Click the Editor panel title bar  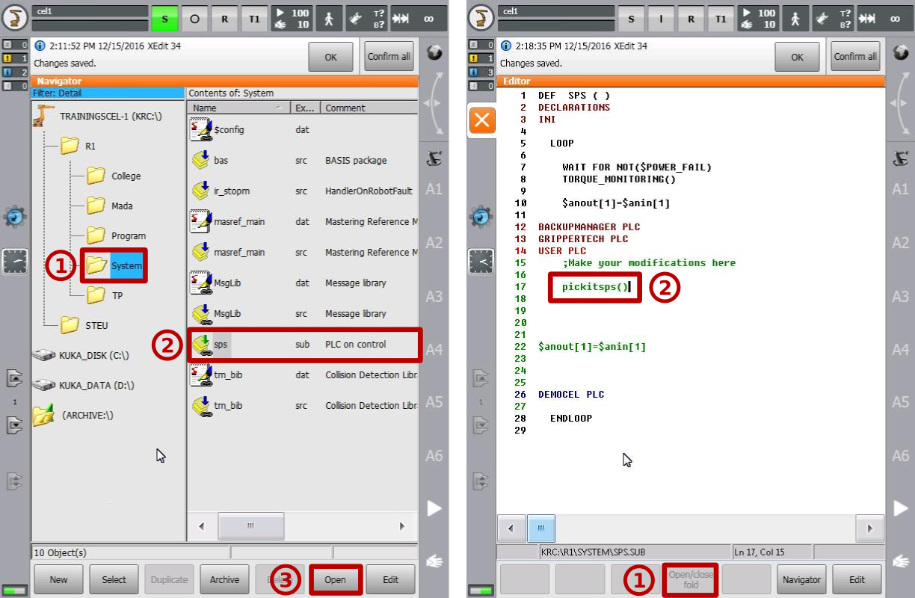coord(517,81)
